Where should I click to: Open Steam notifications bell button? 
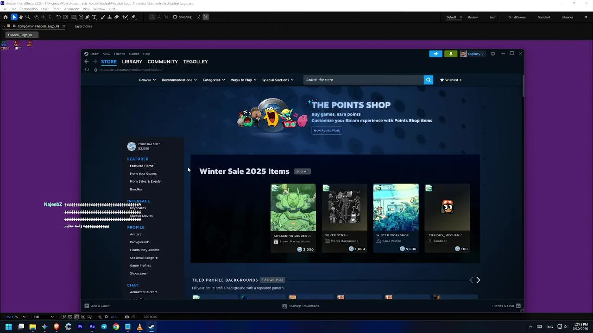(451, 54)
